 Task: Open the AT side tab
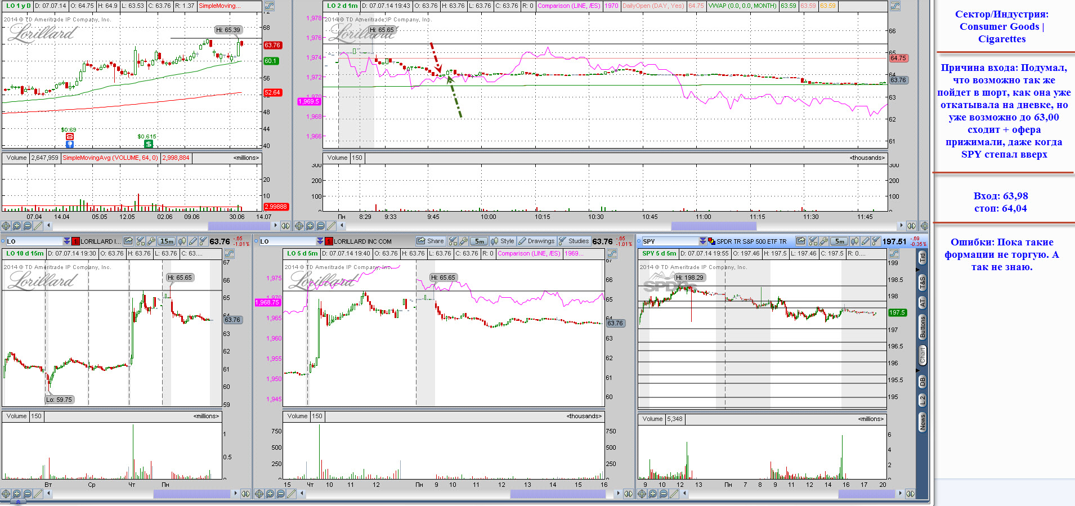pos(922,303)
